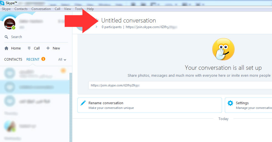Switch to the CONTACTS tab

[13, 59]
